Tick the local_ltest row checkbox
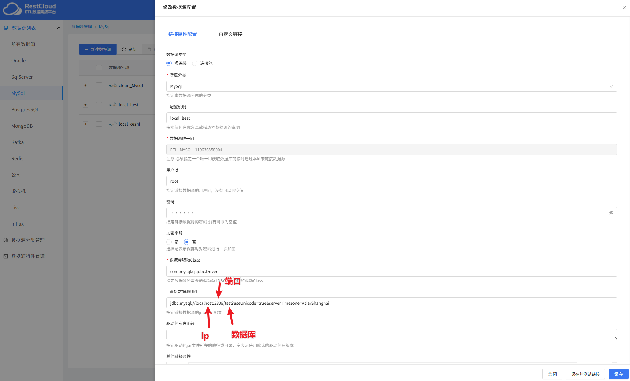This screenshot has height=381, width=630. click(99, 105)
